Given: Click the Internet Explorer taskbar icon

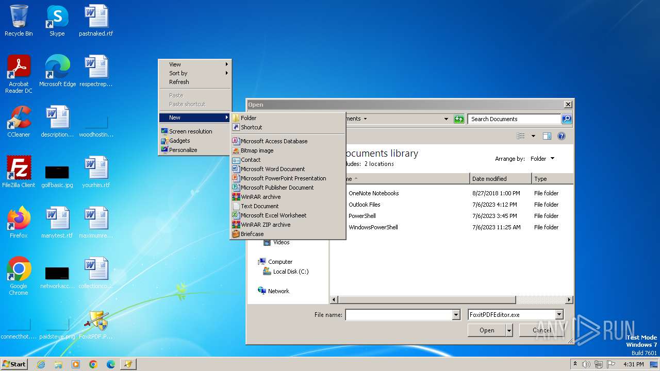Looking at the screenshot, I should pyautogui.click(x=41, y=364).
